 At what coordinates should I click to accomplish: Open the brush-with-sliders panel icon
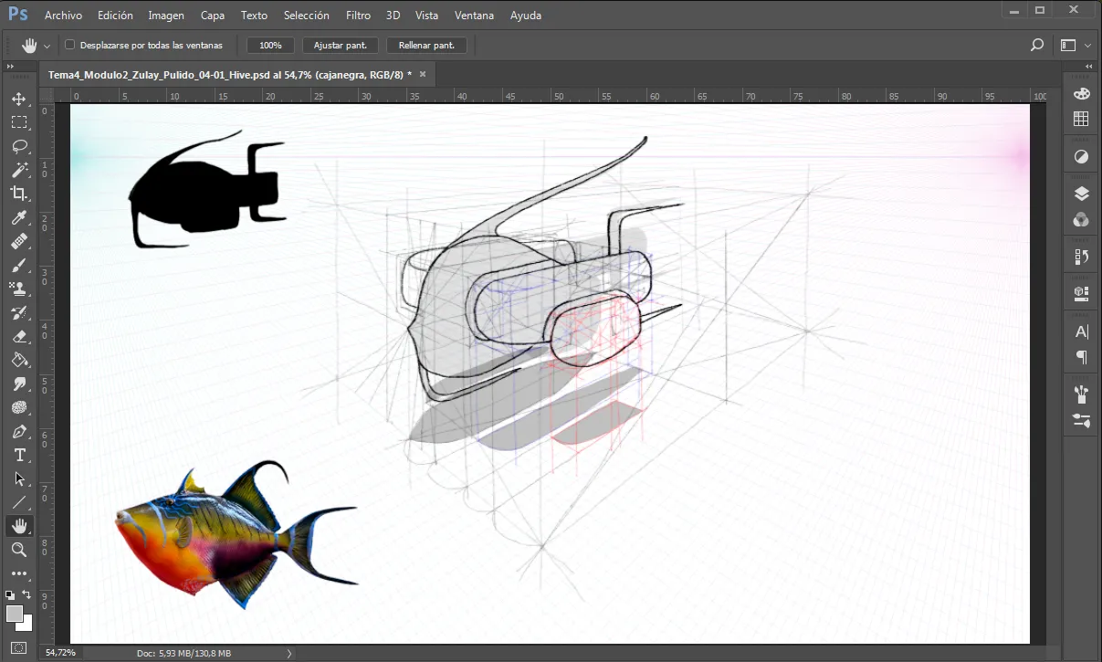click(x=1081, y=420)
